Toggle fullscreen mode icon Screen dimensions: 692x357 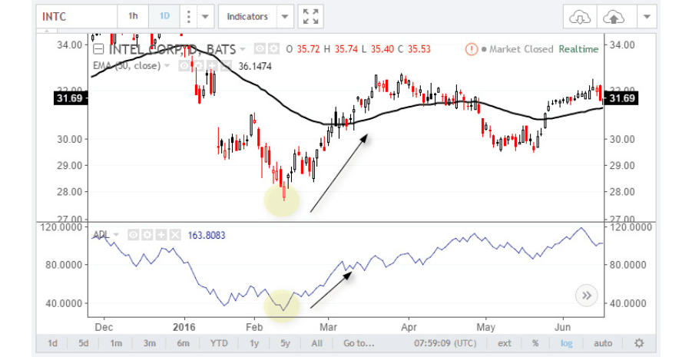point(311,16)
